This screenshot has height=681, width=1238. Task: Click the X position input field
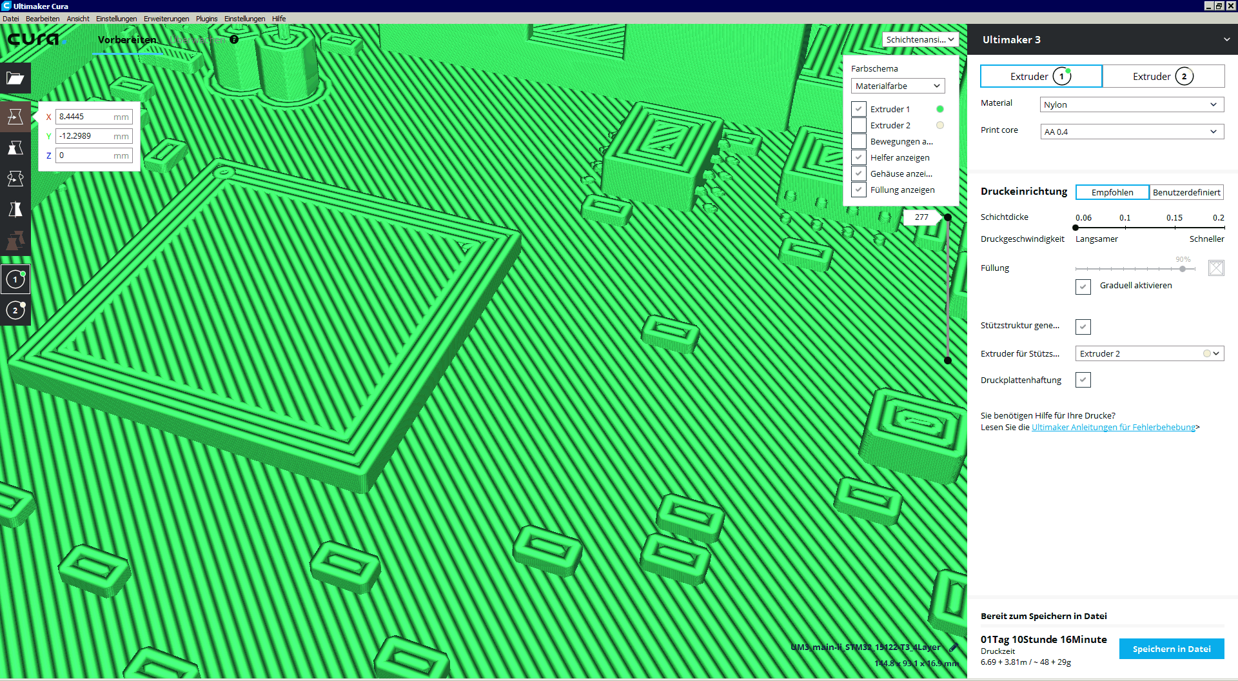click(94, 117)
